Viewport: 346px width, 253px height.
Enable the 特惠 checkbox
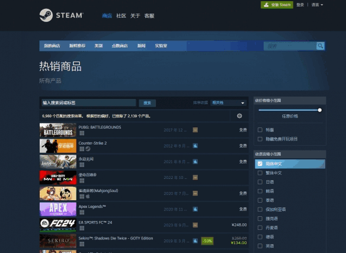pyautogui.click(x=260, y=130)
